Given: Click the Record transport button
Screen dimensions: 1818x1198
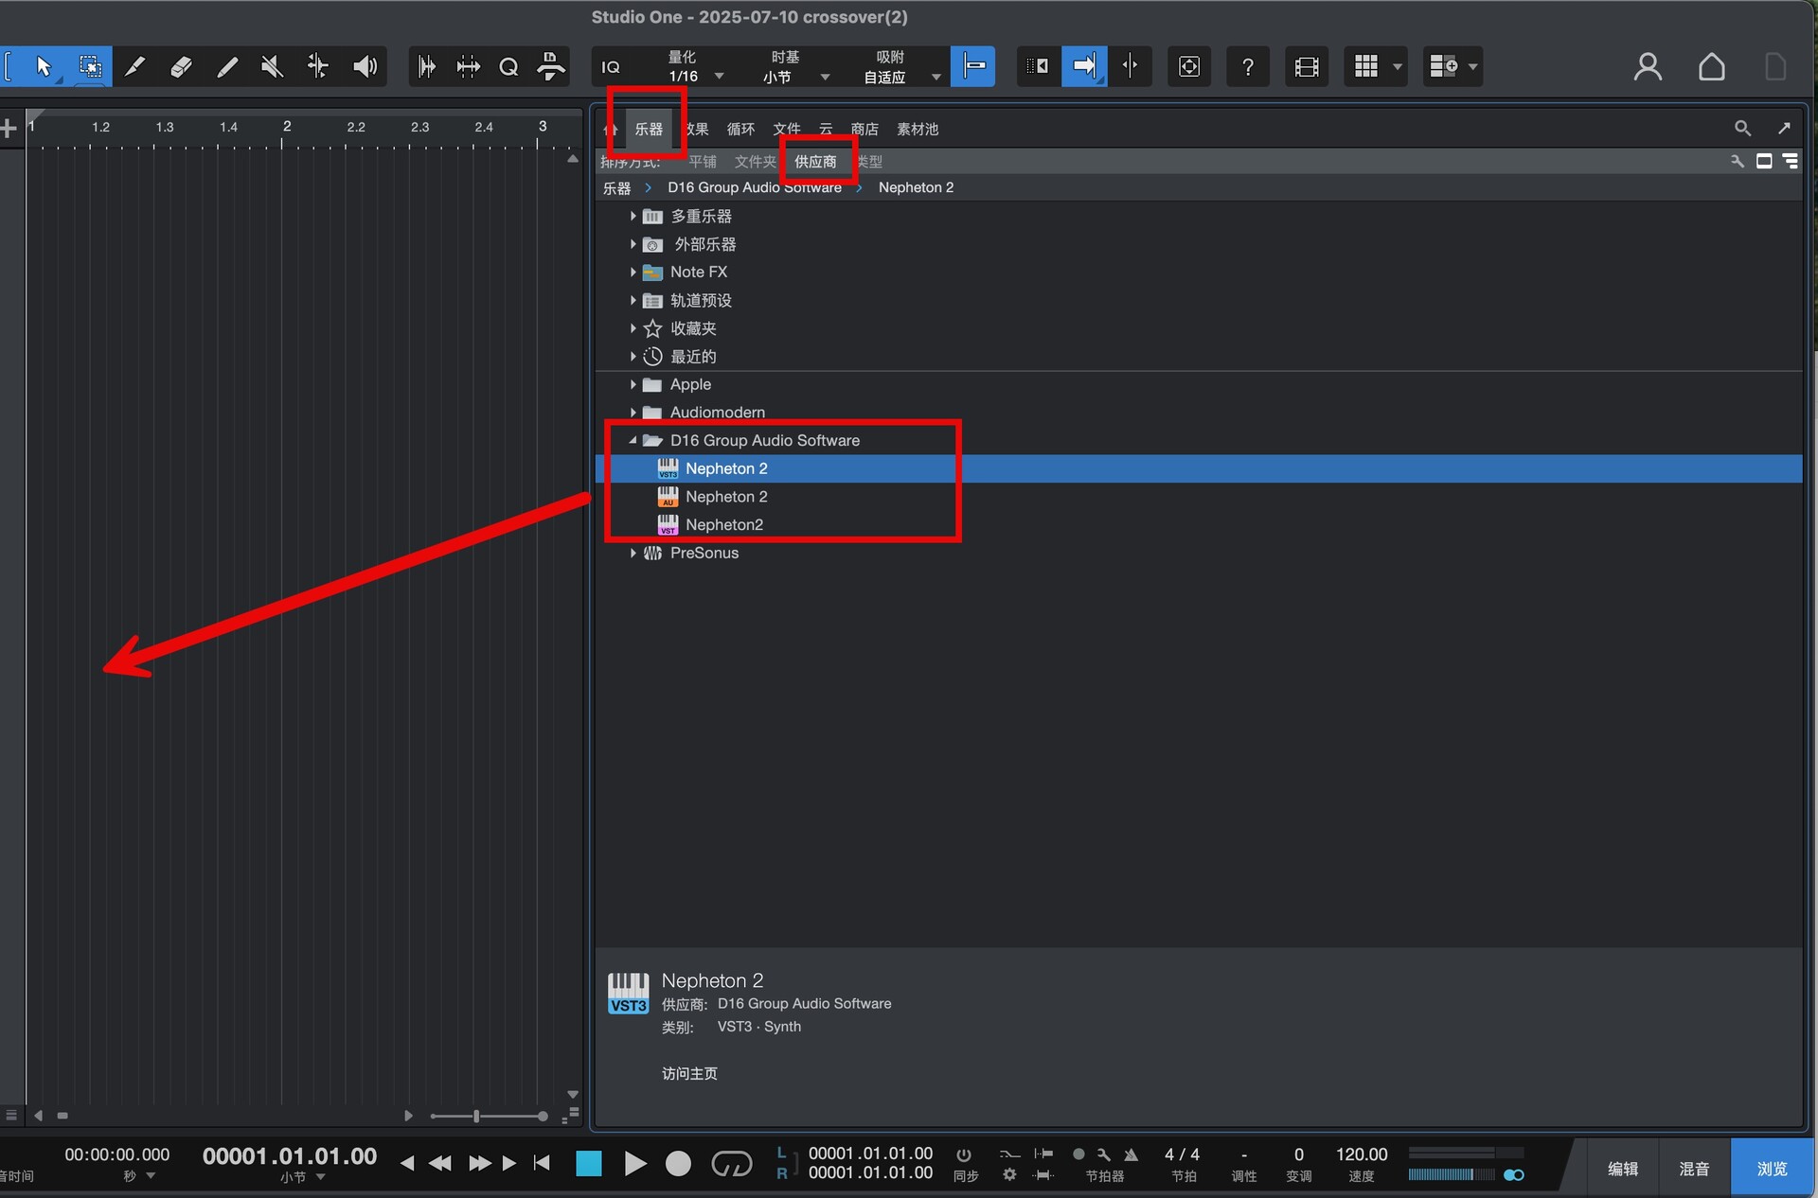Looking at the screenshot, I should point(678,1163).
